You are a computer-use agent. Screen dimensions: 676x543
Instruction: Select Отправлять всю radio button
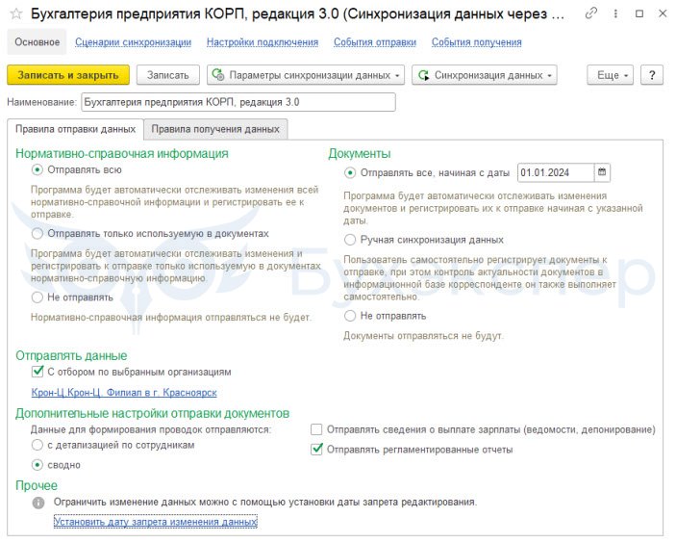[38, 170]
